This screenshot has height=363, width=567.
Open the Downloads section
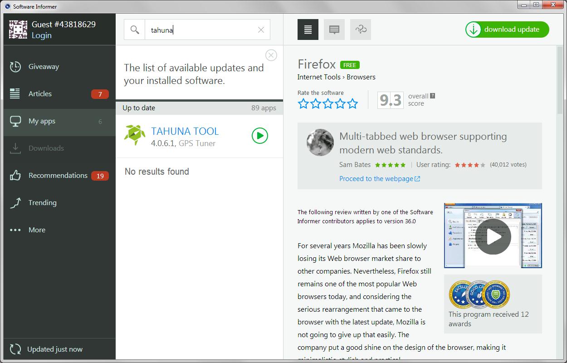(x=59, y=148)
